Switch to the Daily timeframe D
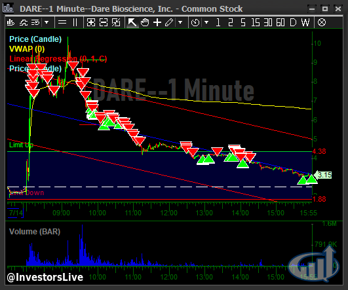This screenshot has height=290, width=348. [x=293, y=22]
